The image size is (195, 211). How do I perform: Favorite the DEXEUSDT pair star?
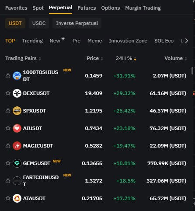click(8, 93)
